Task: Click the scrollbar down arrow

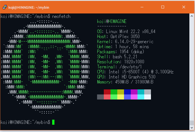Action: coord(192,128)
